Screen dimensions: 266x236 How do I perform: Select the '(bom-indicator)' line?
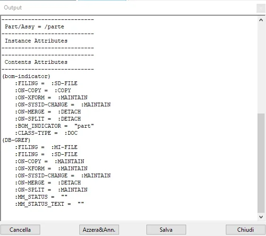[x=26, y=76]
